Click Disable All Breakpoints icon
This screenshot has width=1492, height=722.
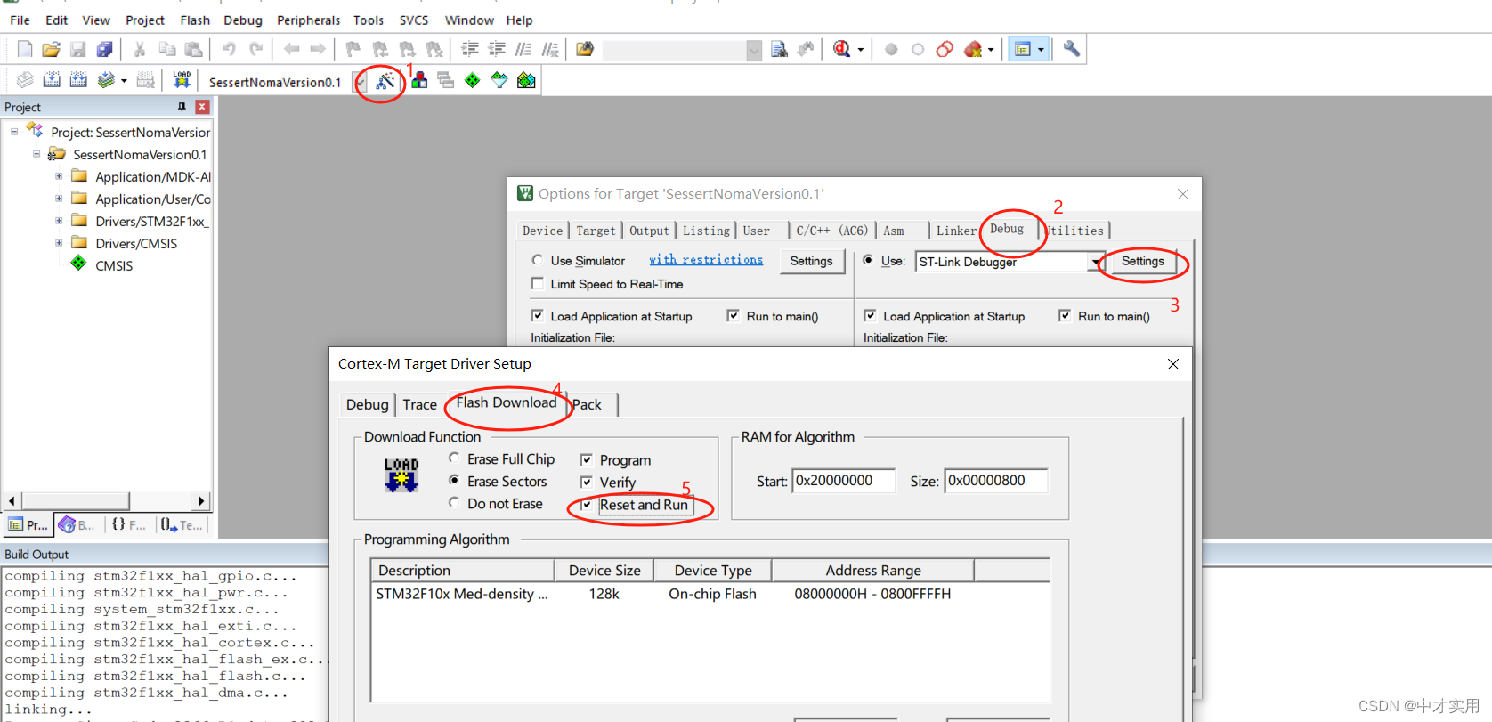coord(945,49)
